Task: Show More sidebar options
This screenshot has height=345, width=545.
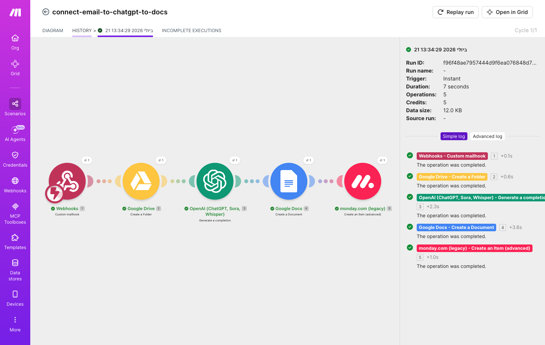Action: (x=15, y=324)
